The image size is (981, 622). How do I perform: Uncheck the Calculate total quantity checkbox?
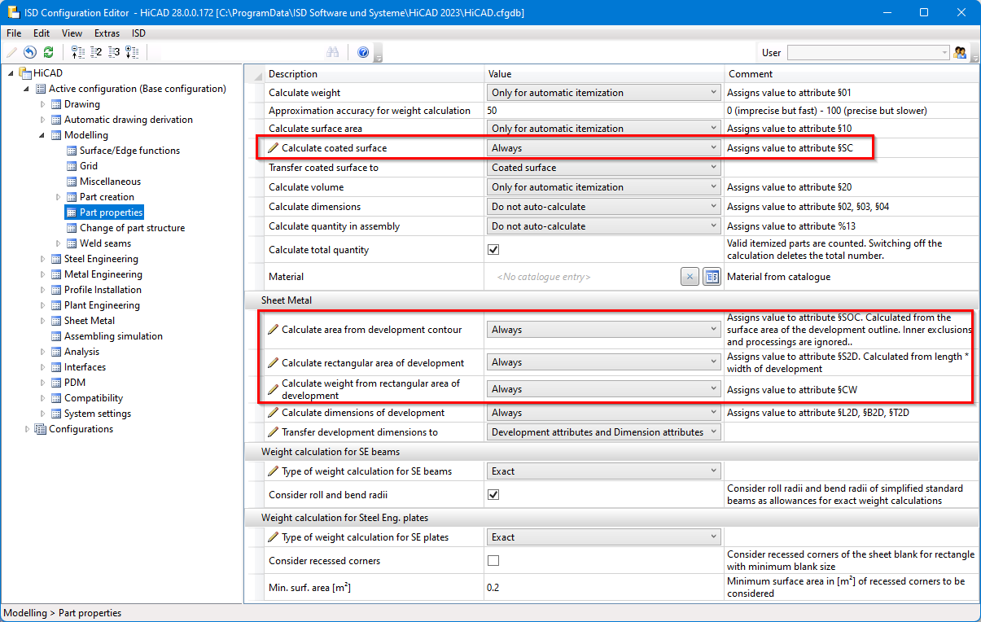[x=493, y=250]
